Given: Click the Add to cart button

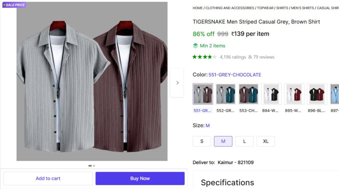Looking at the screenshot, I should [x=48, y=178].
